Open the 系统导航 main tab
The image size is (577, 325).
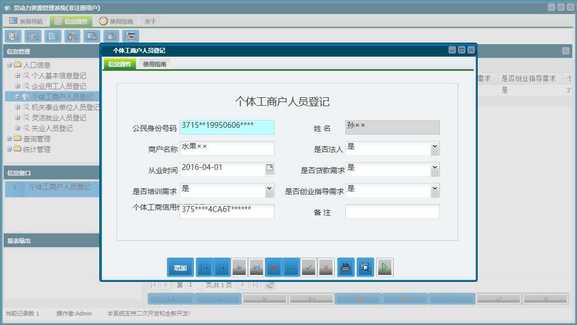26,22
